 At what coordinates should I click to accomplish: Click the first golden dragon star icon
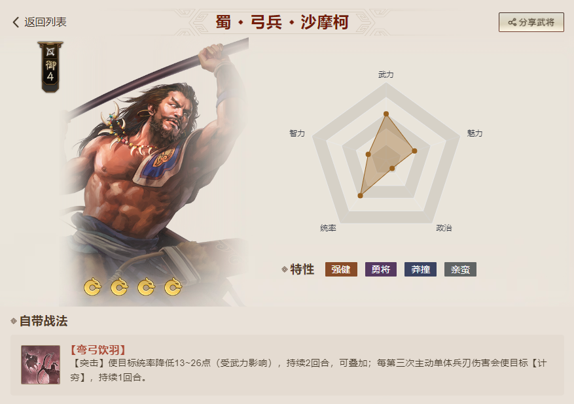pos(92,286)
